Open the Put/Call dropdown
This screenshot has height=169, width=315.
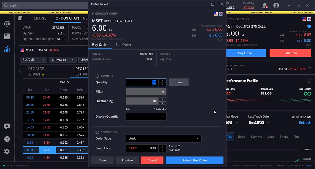tap(33, 59)
